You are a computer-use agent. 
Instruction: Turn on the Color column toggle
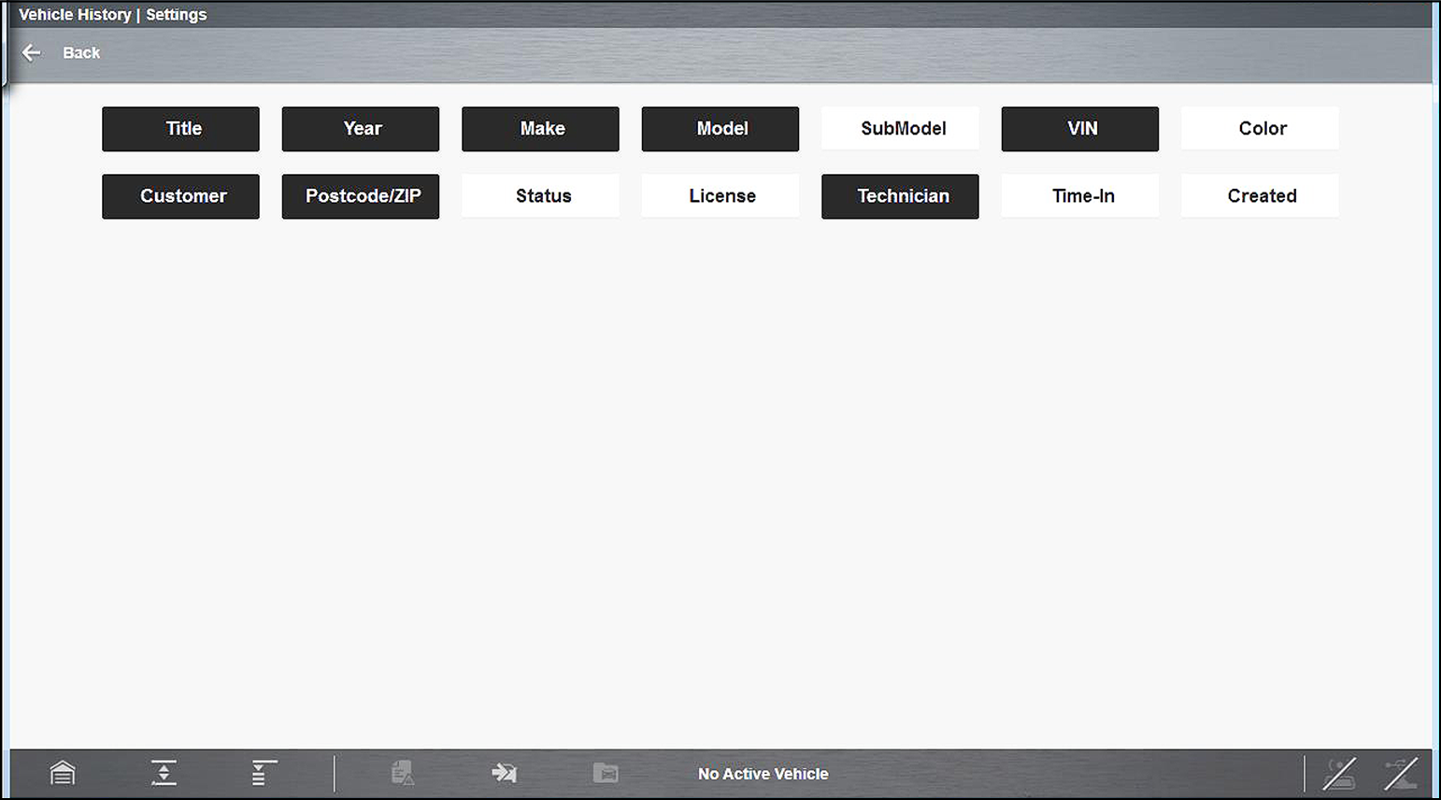[x=1260, y=129]
